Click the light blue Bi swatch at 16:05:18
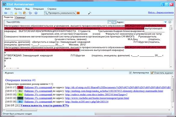 pos(20,102)
